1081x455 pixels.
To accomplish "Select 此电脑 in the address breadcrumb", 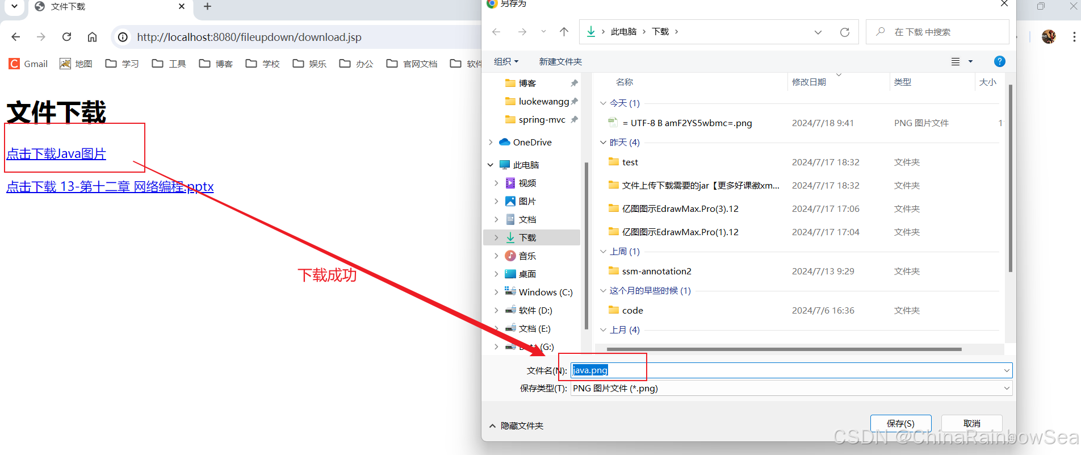I will pos(623,32).
